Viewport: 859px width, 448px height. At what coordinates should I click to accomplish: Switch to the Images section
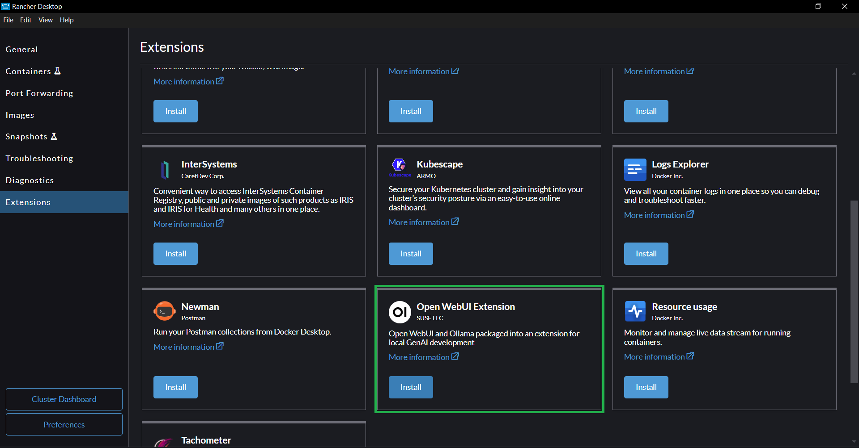[20, 115]
